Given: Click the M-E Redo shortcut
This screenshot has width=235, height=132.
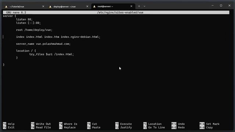Looking at the screenshot, I should click(178, 127).
